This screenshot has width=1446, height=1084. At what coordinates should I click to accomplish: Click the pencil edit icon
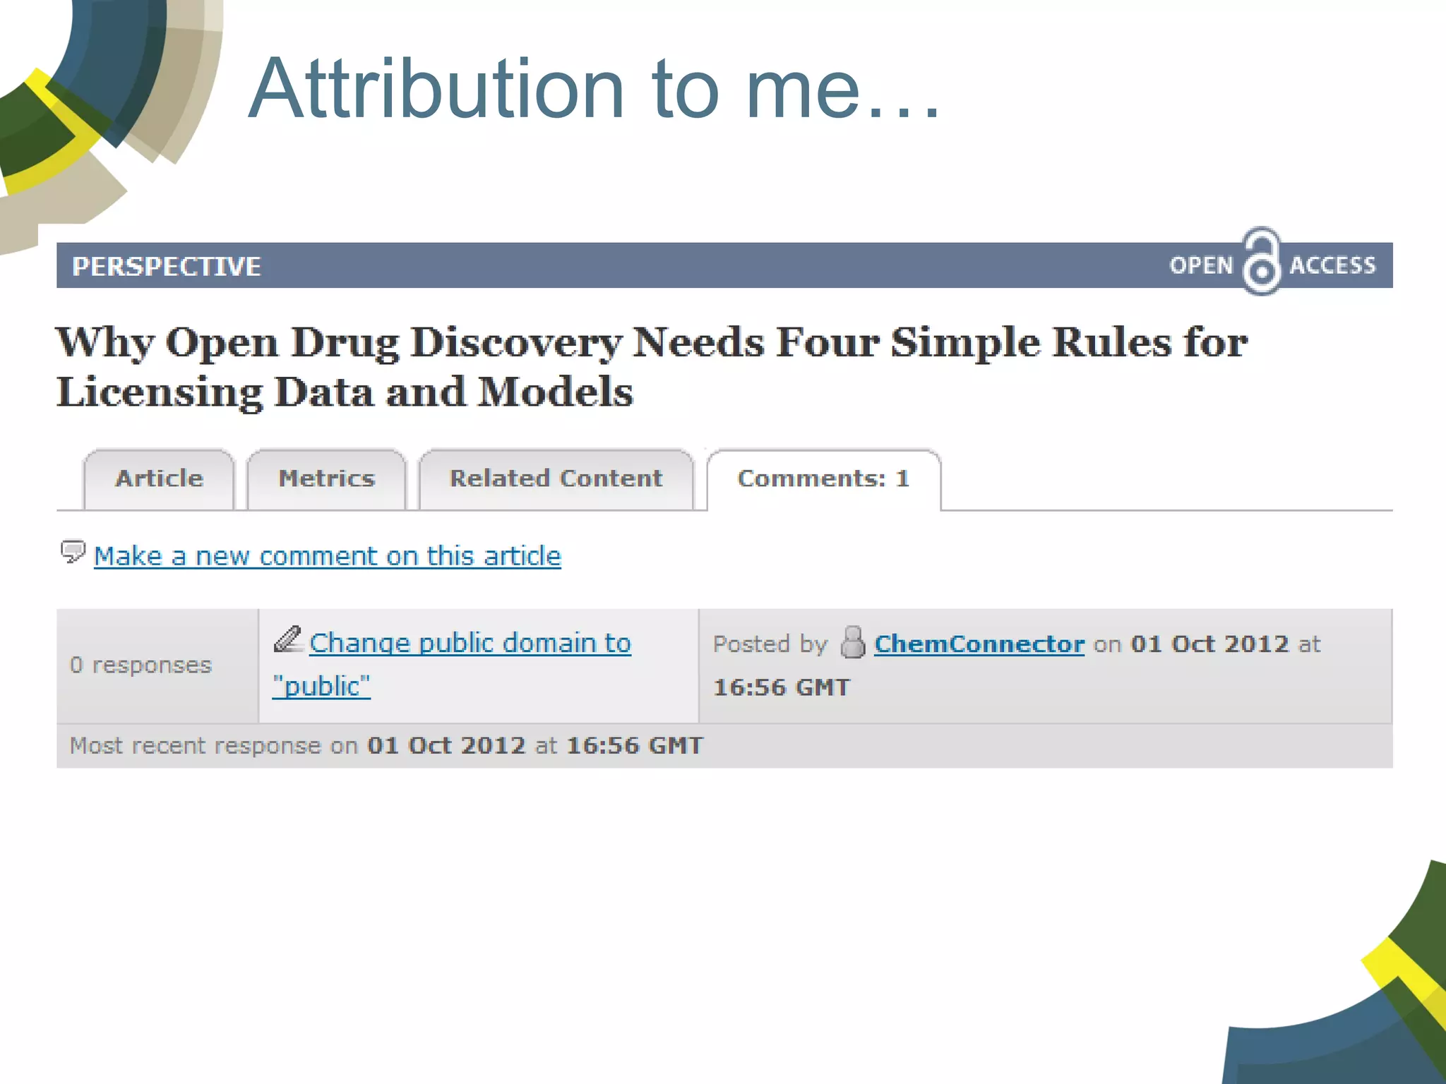287,639
